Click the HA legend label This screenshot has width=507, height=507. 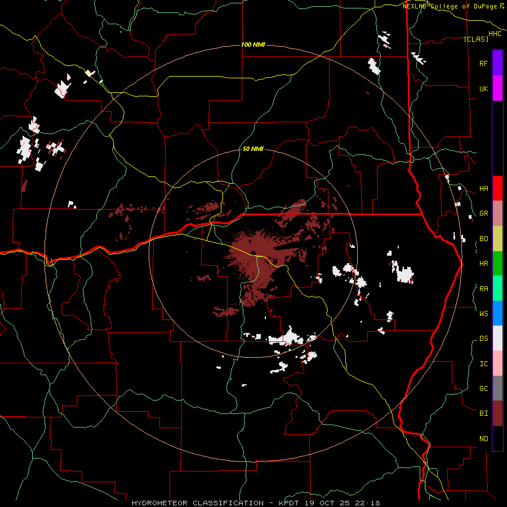click(484, 188)
